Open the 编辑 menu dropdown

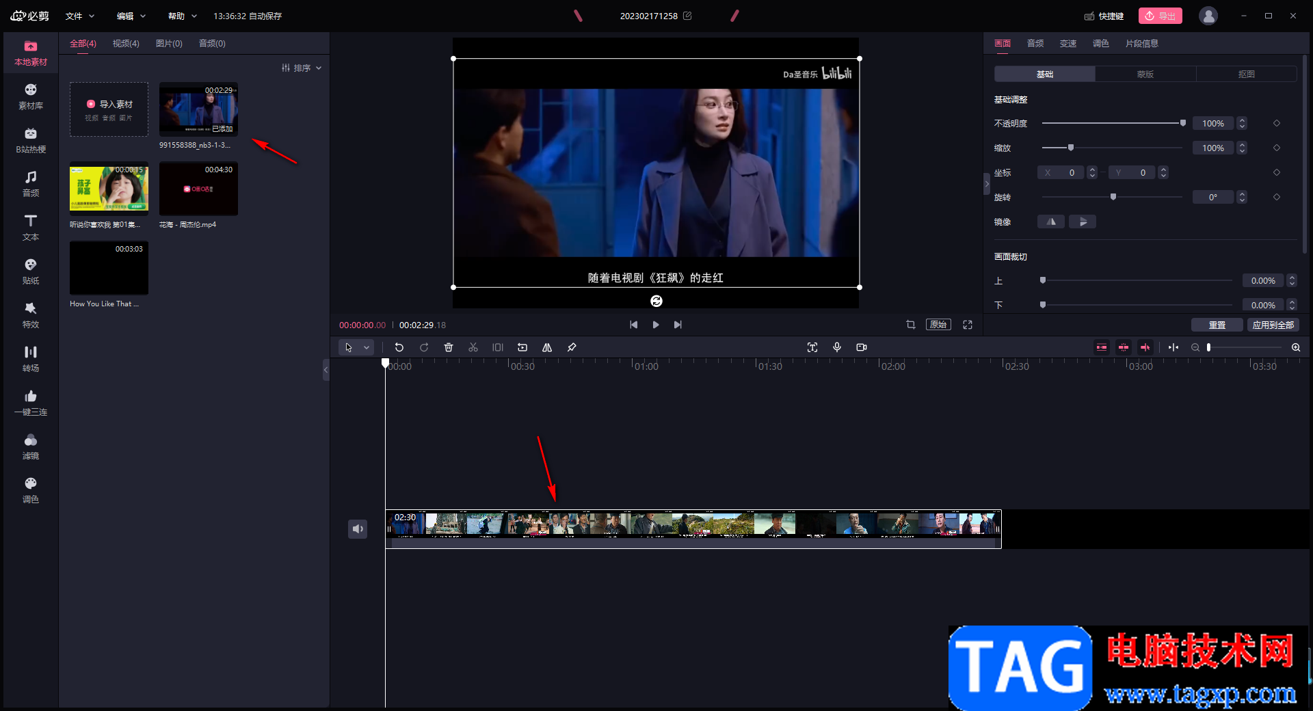131,16
